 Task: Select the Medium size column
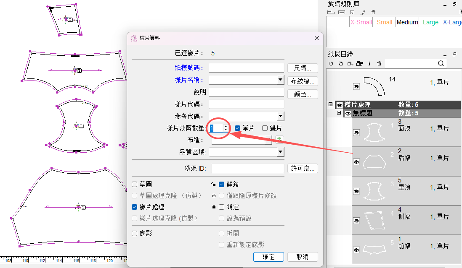tap(407, 22)
